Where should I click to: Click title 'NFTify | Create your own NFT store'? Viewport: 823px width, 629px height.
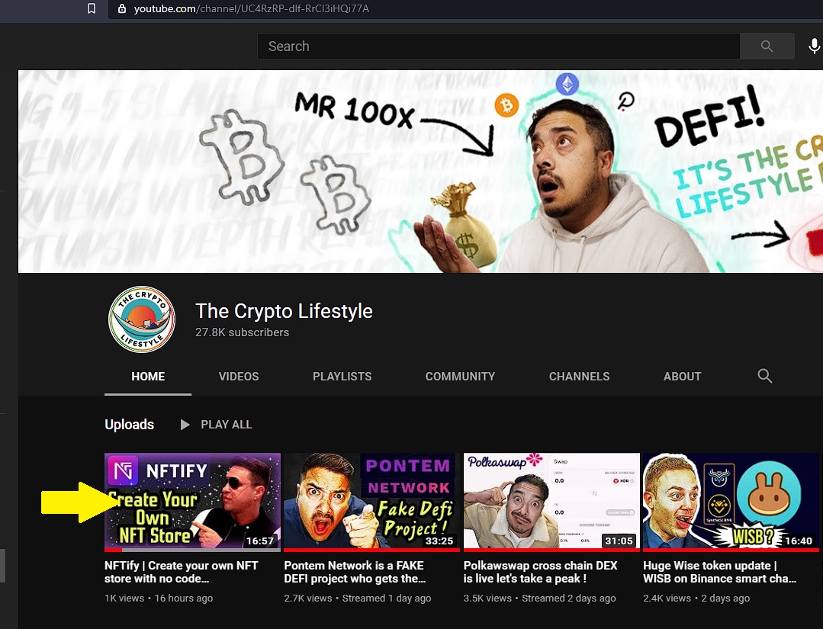pyautogui.click(x=181, y=572)
